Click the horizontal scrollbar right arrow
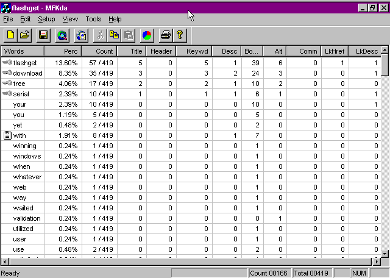 point(377,262)
